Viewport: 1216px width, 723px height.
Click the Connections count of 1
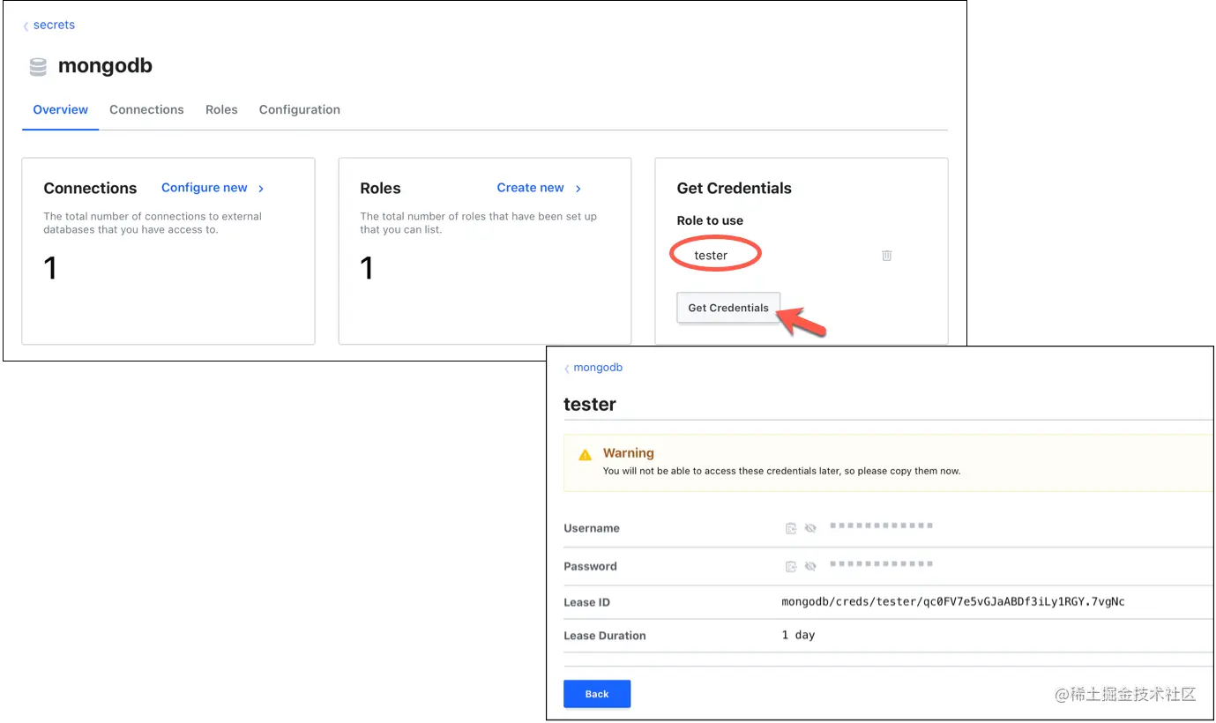50,268
